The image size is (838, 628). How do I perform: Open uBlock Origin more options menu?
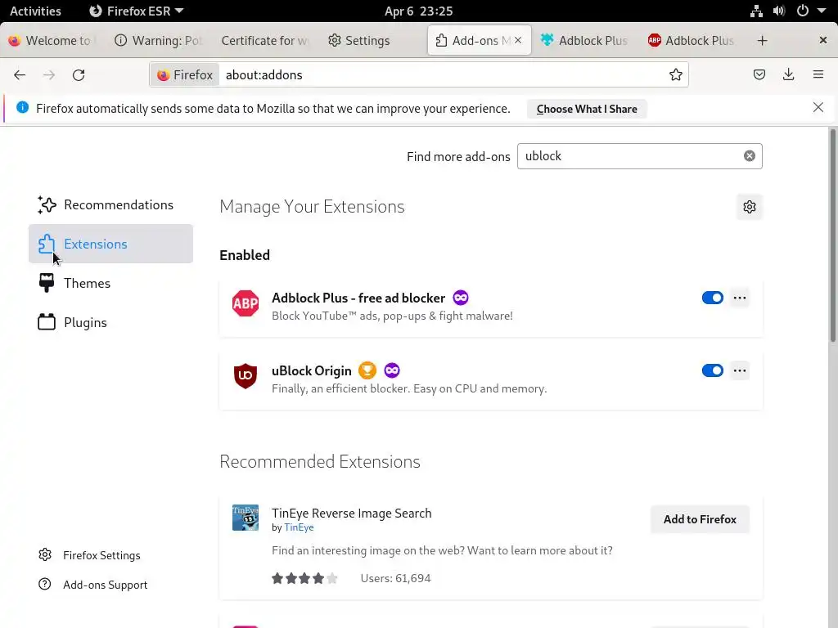740,370
